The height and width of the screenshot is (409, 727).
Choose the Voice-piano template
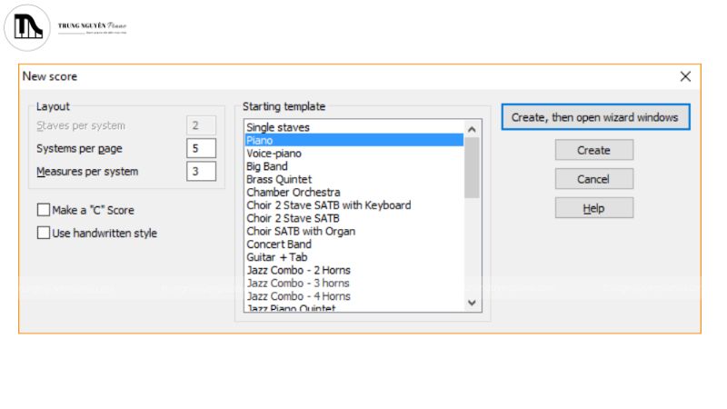(x=273, y=154)
